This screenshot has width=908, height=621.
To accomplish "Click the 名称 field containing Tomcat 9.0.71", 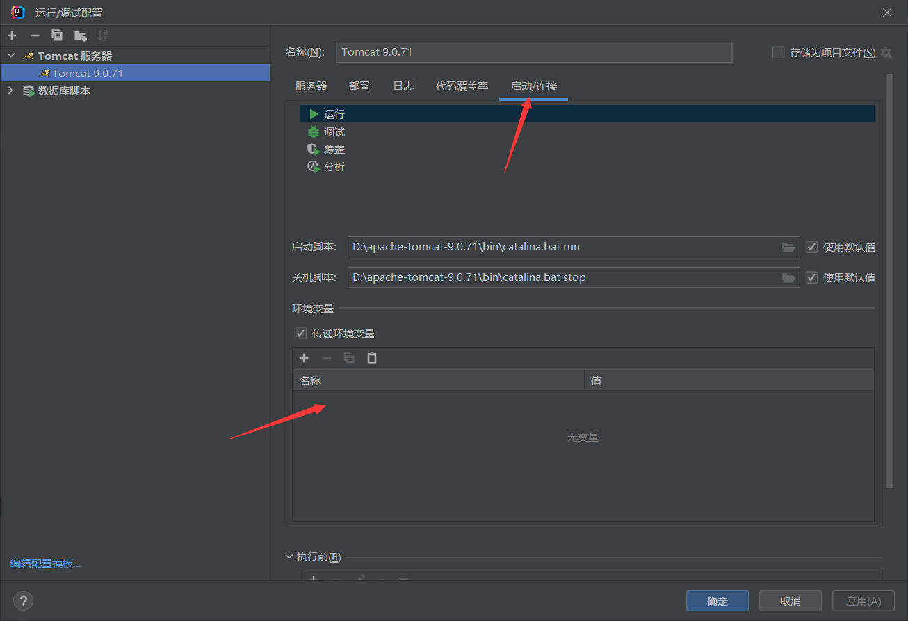I will coord(534,52).
